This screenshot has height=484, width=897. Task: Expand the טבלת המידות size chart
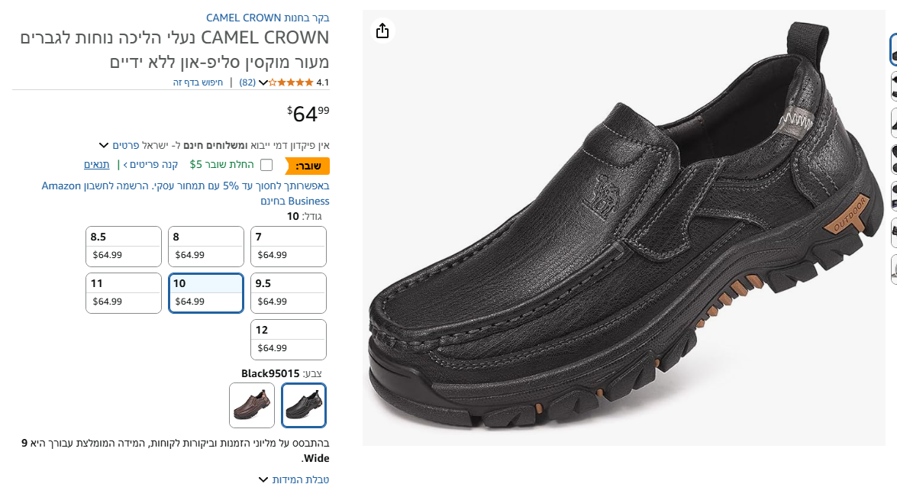click(x=263, y=479)
